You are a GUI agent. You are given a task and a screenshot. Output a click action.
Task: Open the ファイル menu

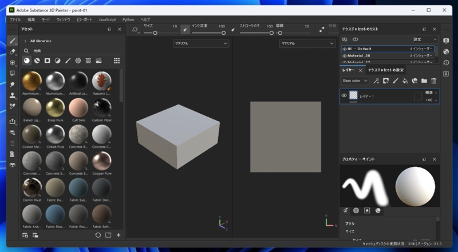(x=15, y=19)
